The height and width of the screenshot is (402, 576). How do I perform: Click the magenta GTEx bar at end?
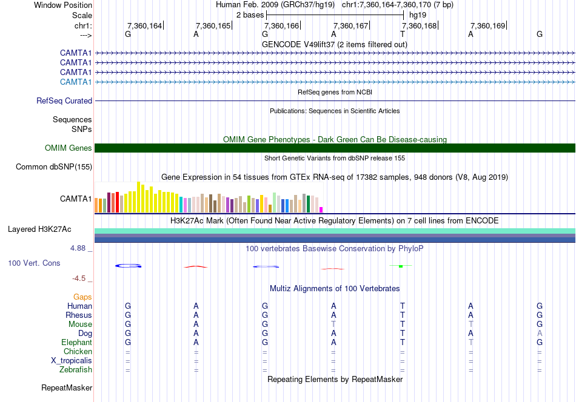[x=321, y=210]
